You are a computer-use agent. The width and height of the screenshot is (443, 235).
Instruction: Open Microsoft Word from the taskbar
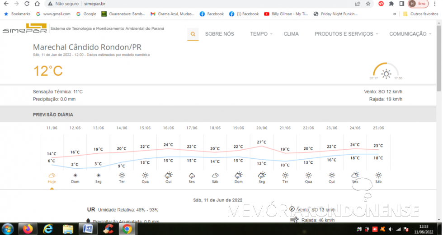88,229
